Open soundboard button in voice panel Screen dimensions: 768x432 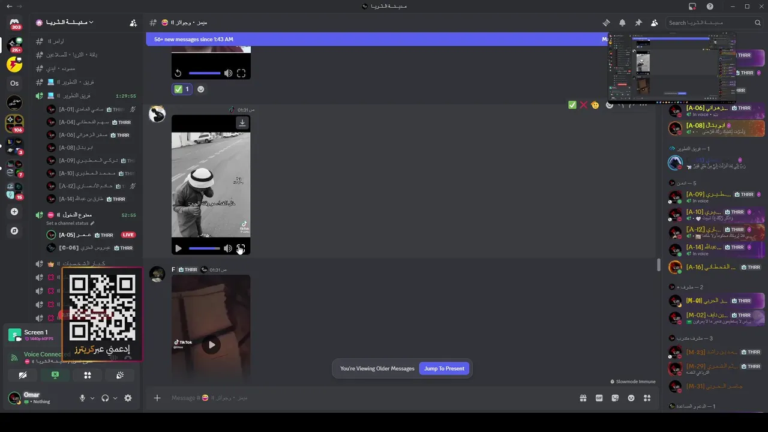click(x=120, y=375)
